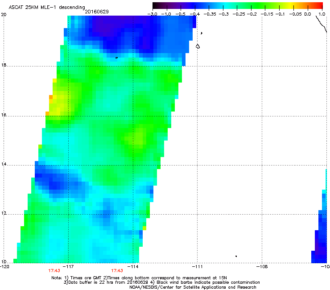Click the latitude label "20"
The width and height of the screenshot is (330, 290).
pyautogui.click(x=4, y=15)
